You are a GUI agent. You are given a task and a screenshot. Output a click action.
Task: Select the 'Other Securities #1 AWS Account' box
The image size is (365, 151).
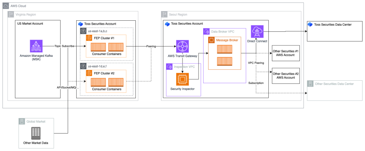pyautogui.click(x=286, y=53)
